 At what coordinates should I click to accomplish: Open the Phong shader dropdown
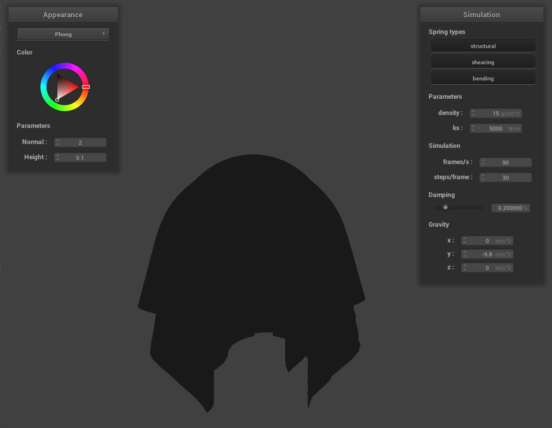point(63,34)
